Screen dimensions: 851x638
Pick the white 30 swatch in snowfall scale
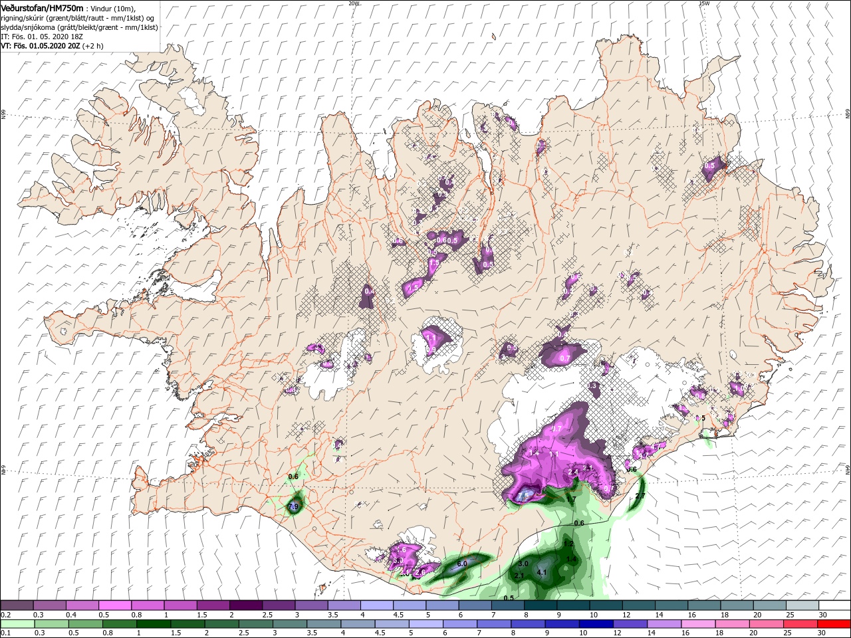tap(834, 605)
